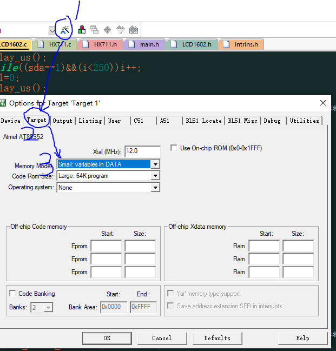Click second Eprom Start field
Screen dimensions: 336x351
pos(106,259)
